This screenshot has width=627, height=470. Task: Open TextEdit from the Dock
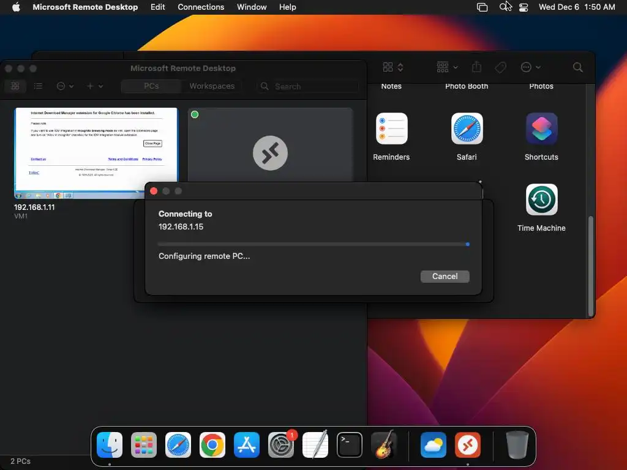[315, 444]
